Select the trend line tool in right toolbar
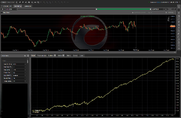The image size is (181, 118). tap(179, 19)
